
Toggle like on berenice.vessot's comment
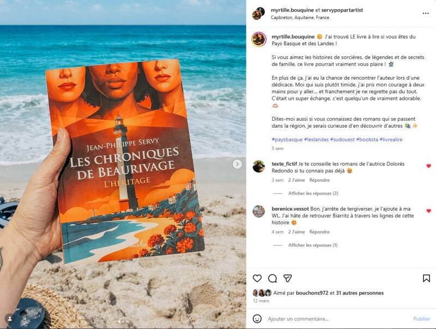tap(428, 211)
